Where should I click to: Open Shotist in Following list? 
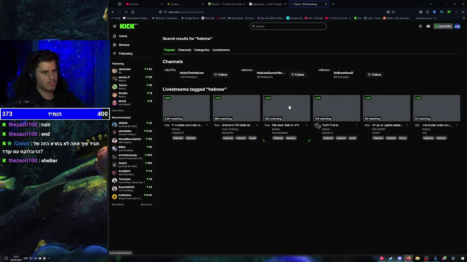click(132, 95)
